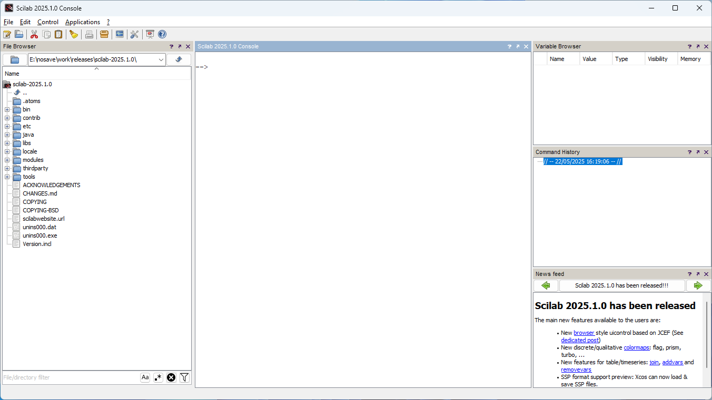Click 'Scilab 2025.1.0 has been released!!!' button
This screenshot has width=712, height=400.
[622, 285]
